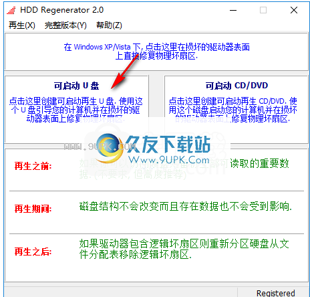The image size is (310, 297).
Task: Open the 帮助(Z) menu
Action: (x=109, y=25)
